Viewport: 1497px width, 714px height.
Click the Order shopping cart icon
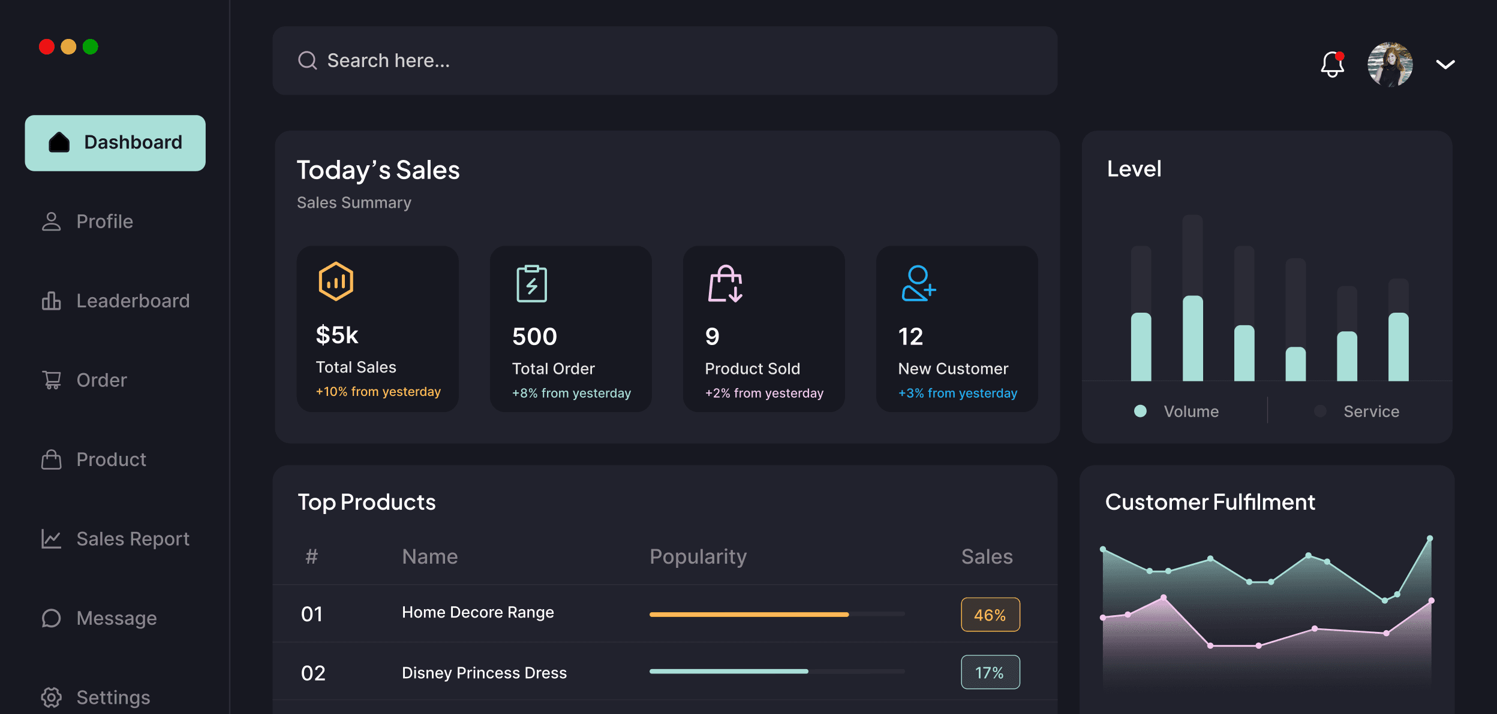pos(52,380)
